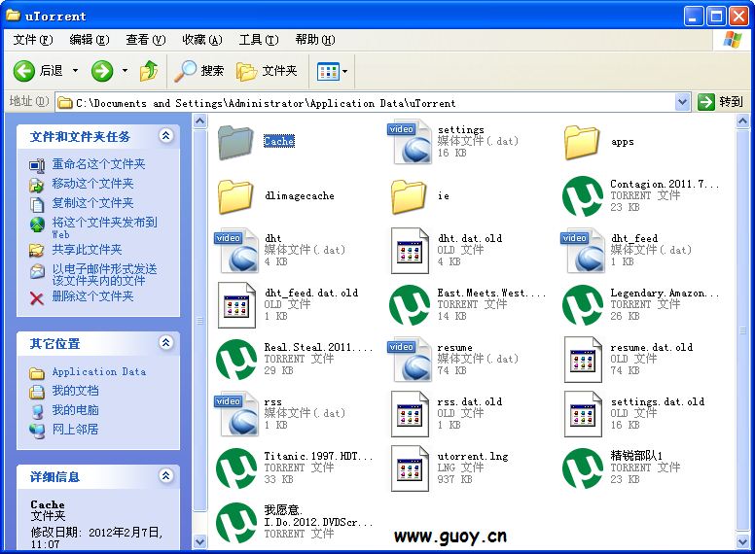Viewport: 755px width, 554px height.
Task: Collapse the 其它位置 panel
Action: (x=166, y=343)
